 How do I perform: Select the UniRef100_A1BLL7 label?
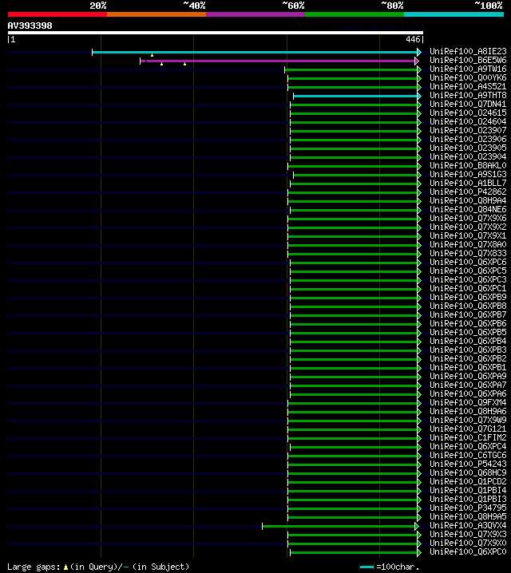[x=468, y=183]
